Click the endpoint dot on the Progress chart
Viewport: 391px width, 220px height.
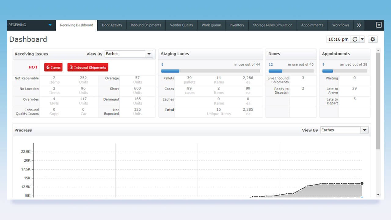tap(362, 183)
